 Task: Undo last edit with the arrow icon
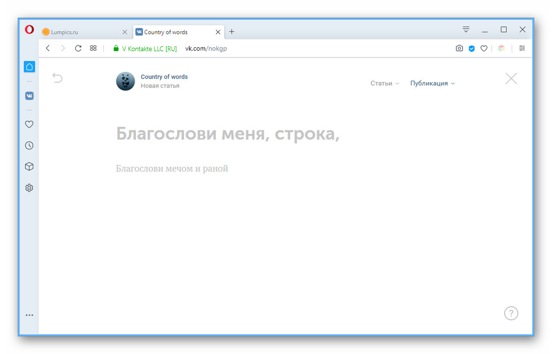(x=57, y=77)
